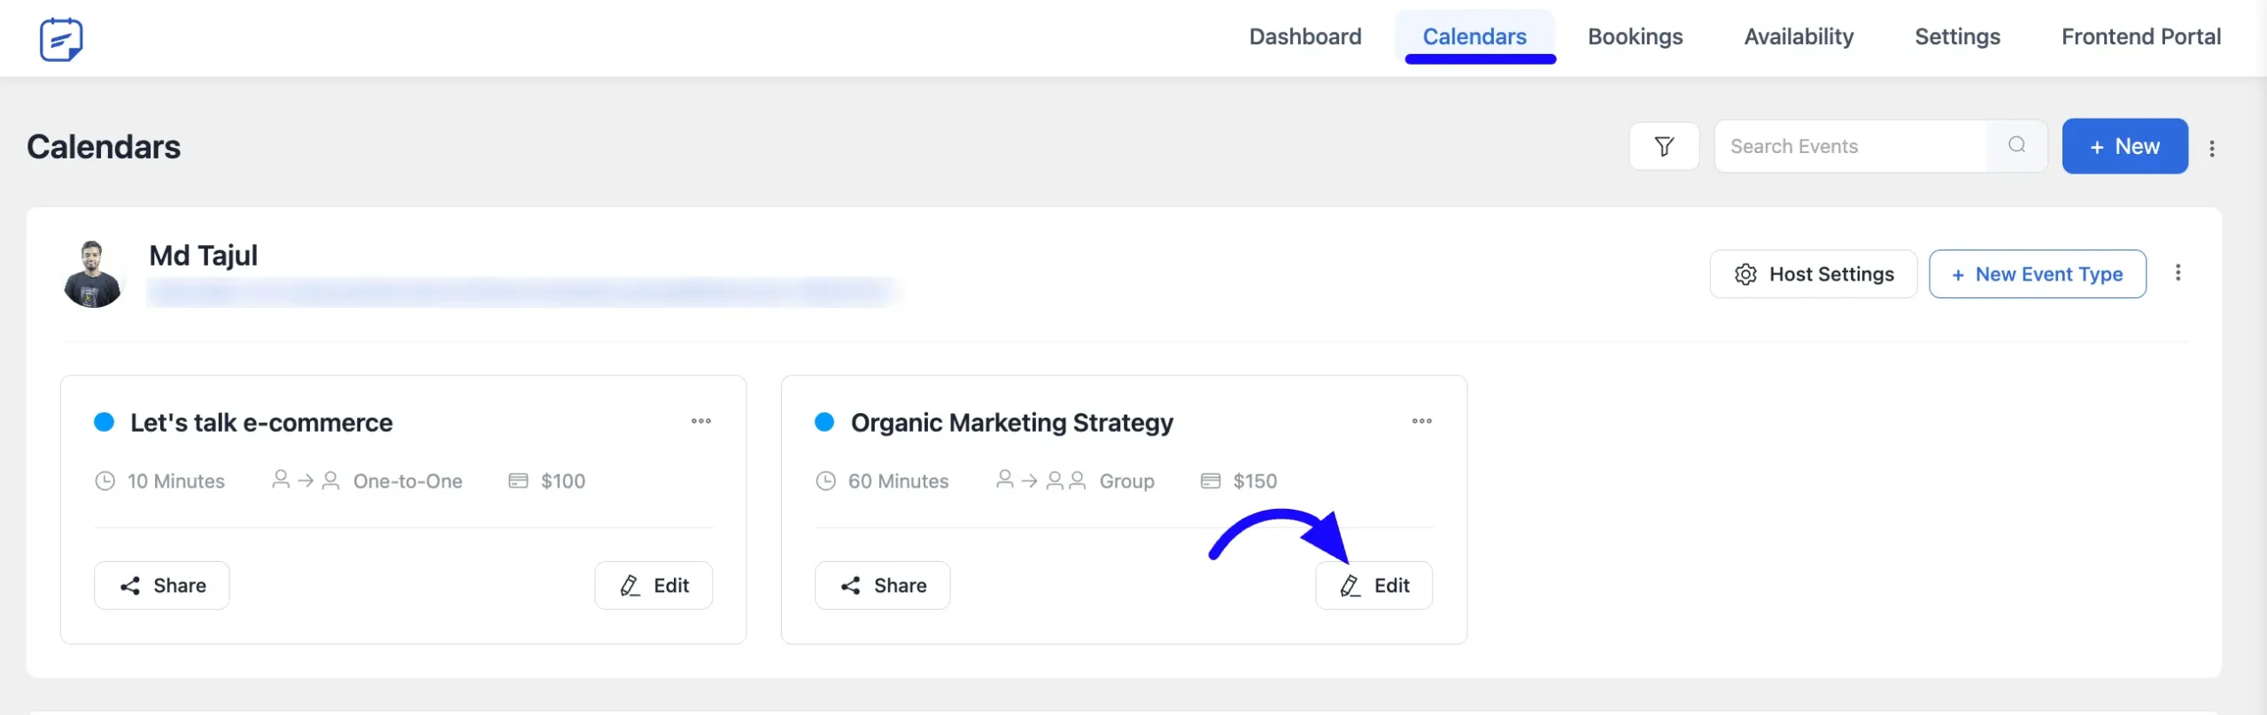Screen dimensions: 2267x715
Task: Click Md Tajul's profile avatar
Action: pyautogui.click(x=93, y=274)
